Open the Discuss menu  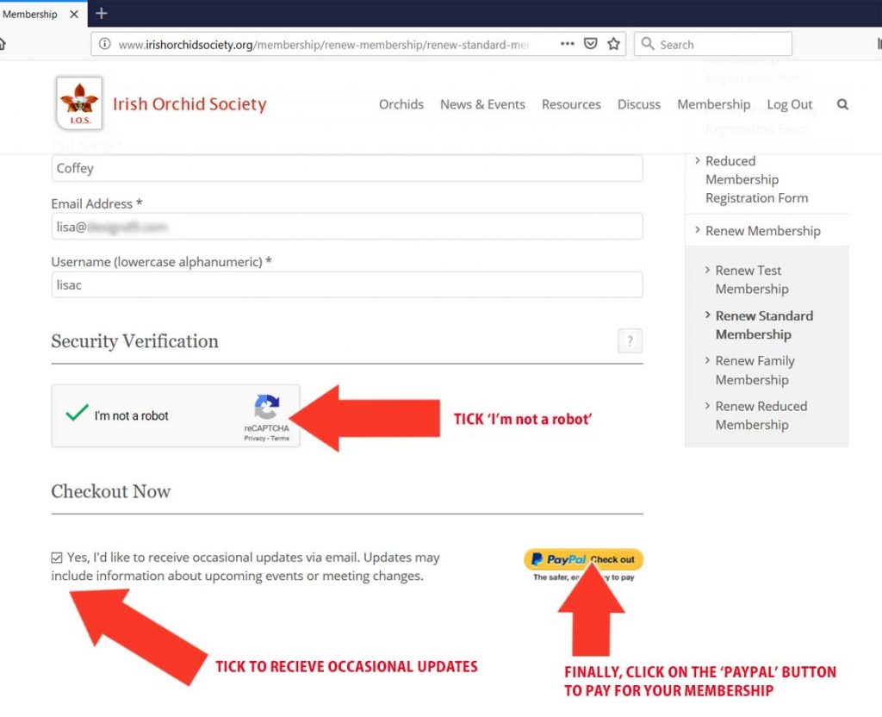pos(639,104)
